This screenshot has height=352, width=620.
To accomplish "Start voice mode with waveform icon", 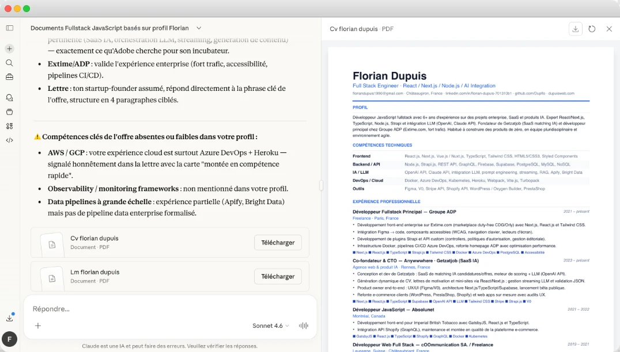I will click(x=303, y=326).
